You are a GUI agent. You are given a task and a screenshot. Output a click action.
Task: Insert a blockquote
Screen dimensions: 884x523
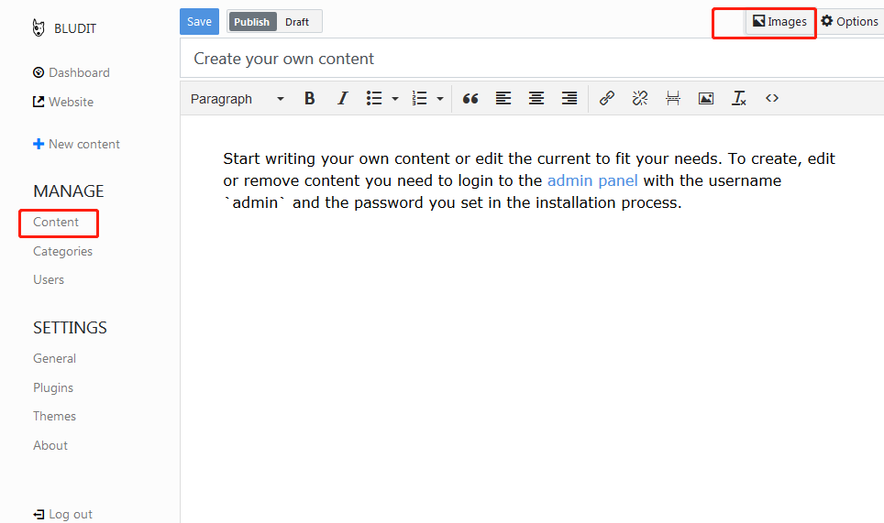tap(470, 99)
